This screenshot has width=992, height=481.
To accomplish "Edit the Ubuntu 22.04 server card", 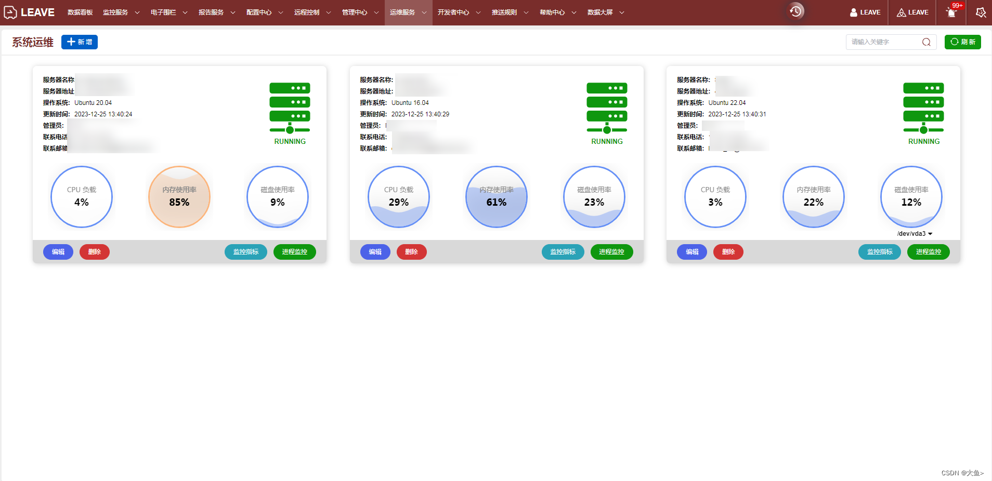I will (692, 252).
